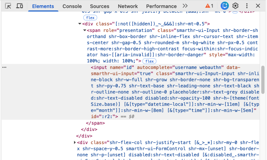
Task: Select the input name="id" element row
Action: 130,92
